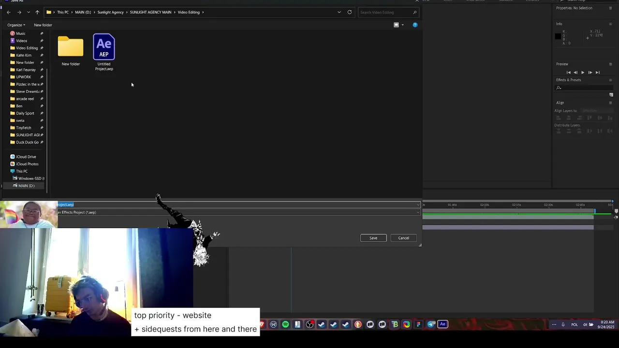The height and width of the screenshot is (348, 619).
Task: Select MAIN (D:) drive in the sidebar
Action: (26, 186)
